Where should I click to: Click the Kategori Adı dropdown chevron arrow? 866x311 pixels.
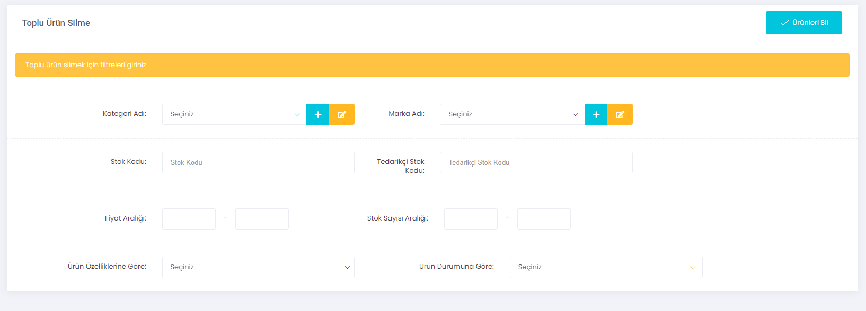pos(297,115)
